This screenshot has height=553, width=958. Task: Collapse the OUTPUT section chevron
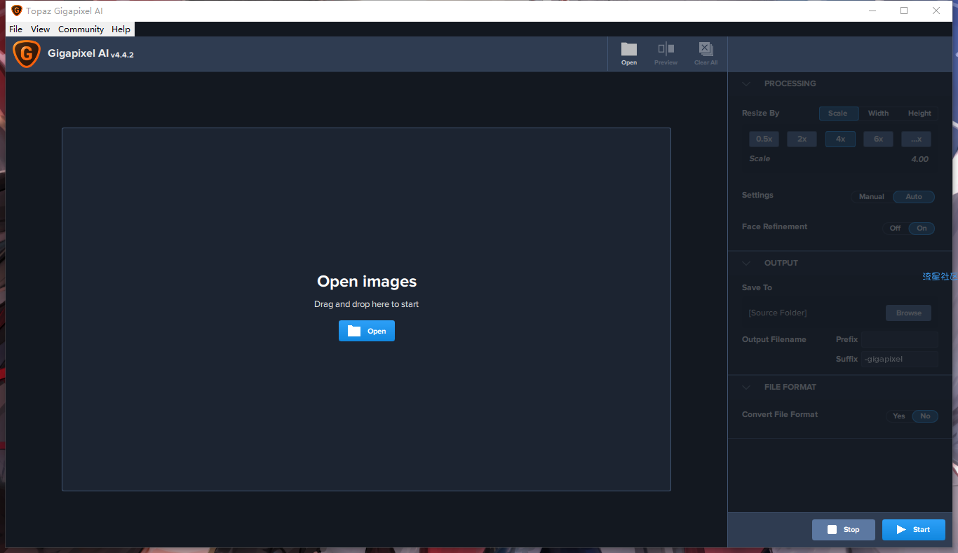[746, 263]
